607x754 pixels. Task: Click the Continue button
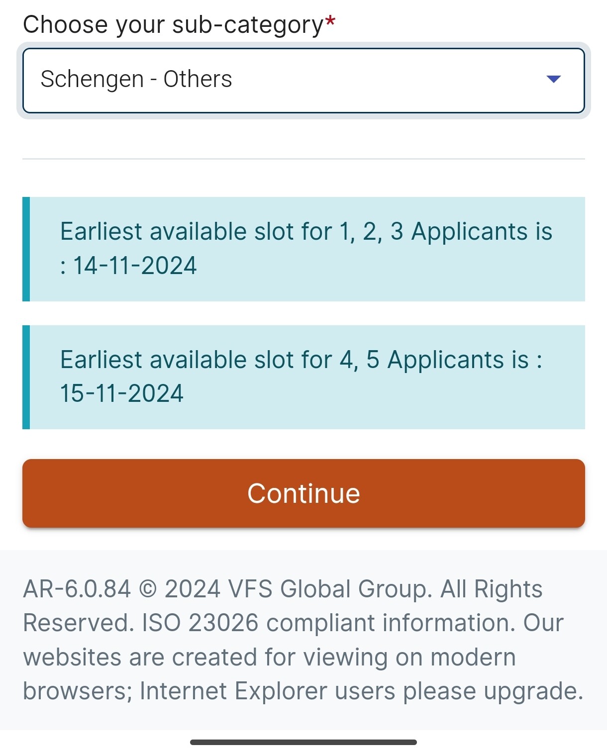pos(303,493)
